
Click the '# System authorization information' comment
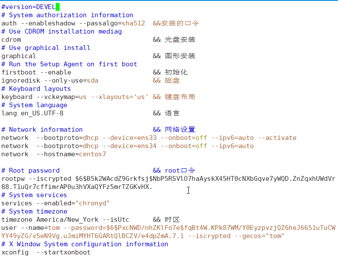pos(67,15)
